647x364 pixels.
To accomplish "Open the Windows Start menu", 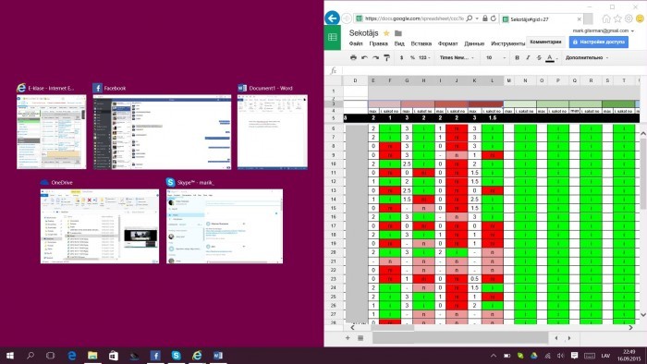I will click(x=10, y=356).
